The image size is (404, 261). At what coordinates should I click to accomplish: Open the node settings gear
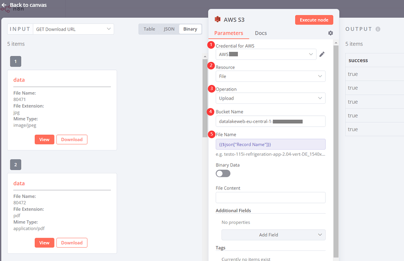click(330, 33)
